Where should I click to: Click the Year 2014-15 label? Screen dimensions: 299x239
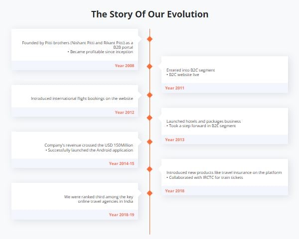(122, 163)
